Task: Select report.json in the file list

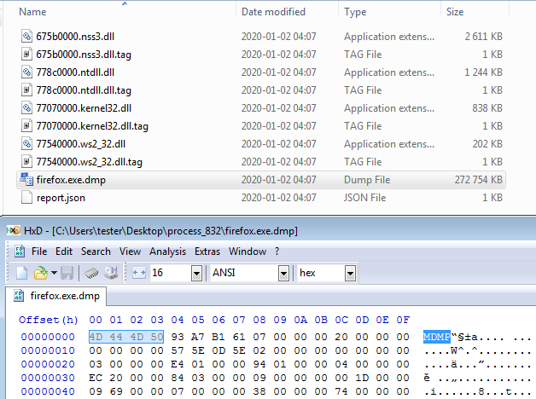Action: point(61,198)
